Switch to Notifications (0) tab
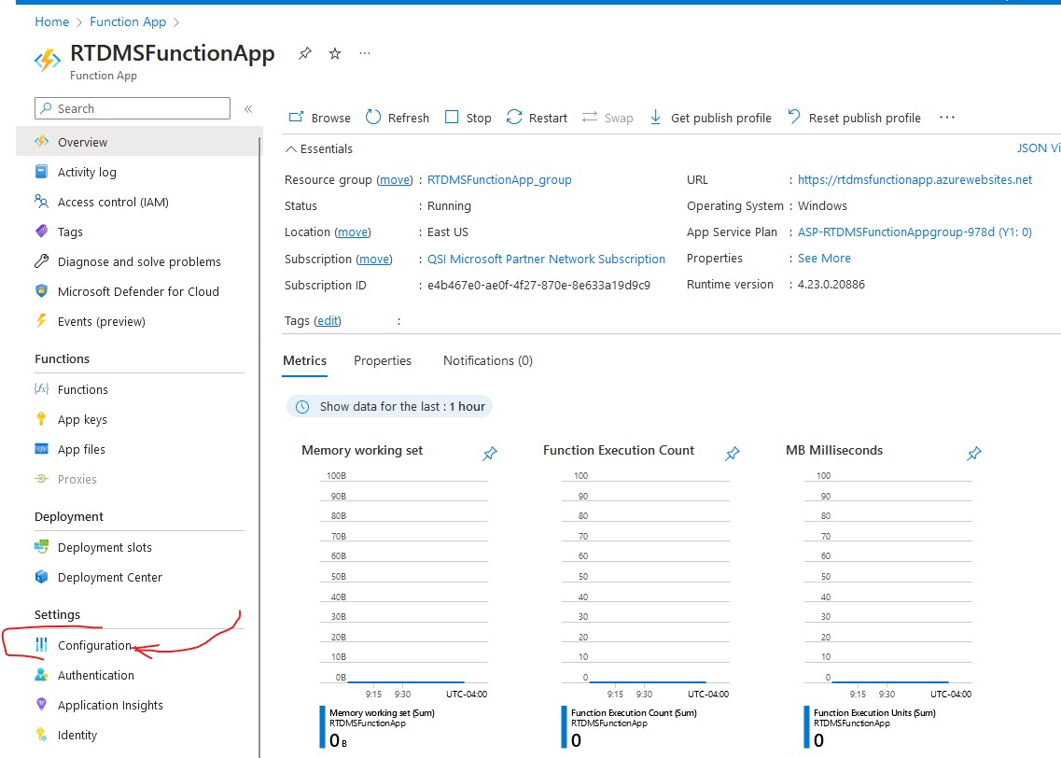Screen dimensions: 1061x758 488,360
